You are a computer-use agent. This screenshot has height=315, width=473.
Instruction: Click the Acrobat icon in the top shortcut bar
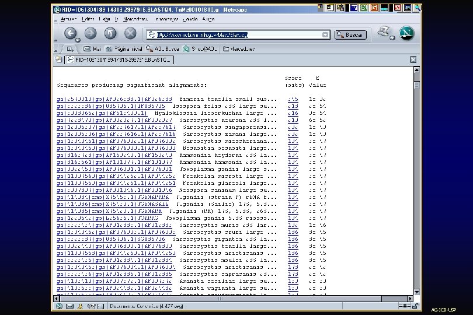[x=398, y=8]
